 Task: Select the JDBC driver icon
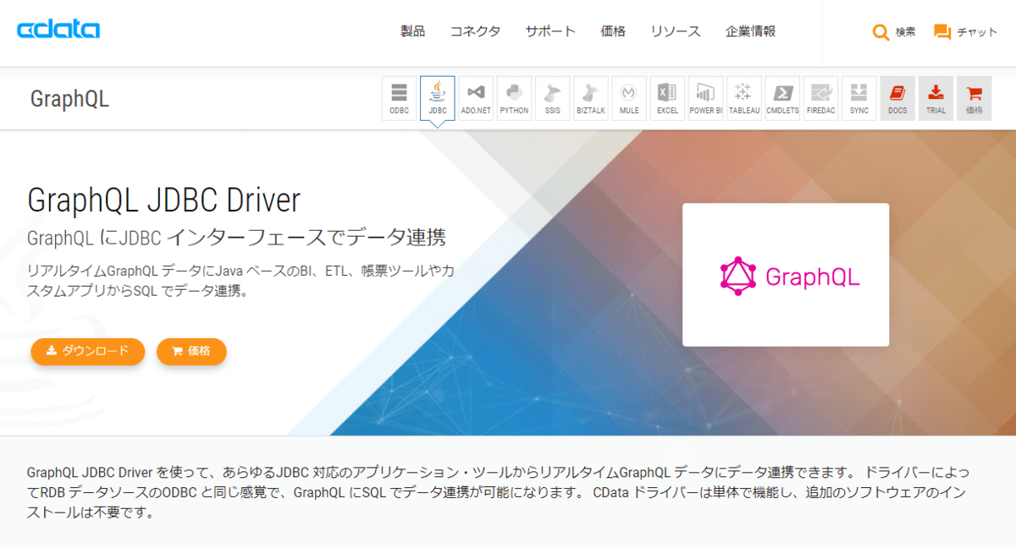pyautogui.click(x=438, y=98)
